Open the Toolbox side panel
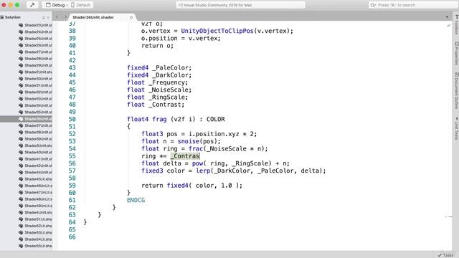 tap(456, 24)
